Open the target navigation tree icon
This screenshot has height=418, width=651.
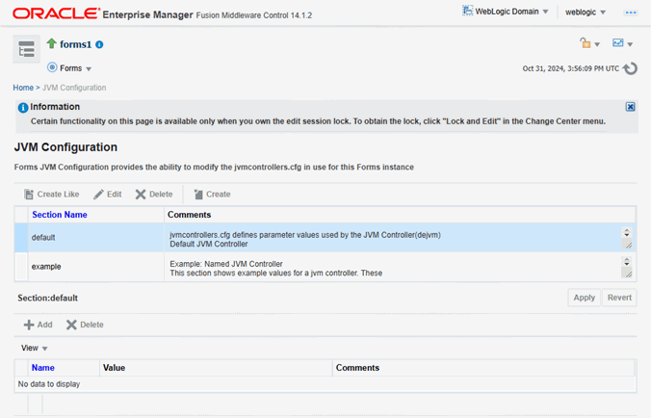click(x=26, y=49)
